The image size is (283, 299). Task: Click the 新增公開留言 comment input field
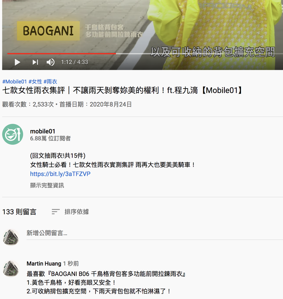(x=155, y=233)
